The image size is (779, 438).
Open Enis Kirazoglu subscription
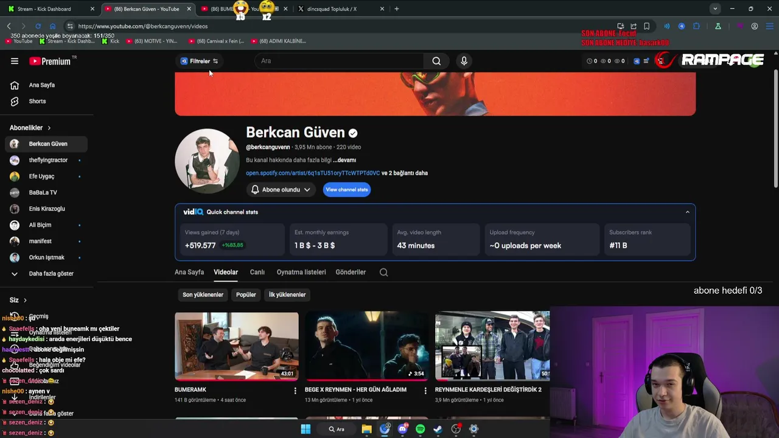click(x=46, y=209)
